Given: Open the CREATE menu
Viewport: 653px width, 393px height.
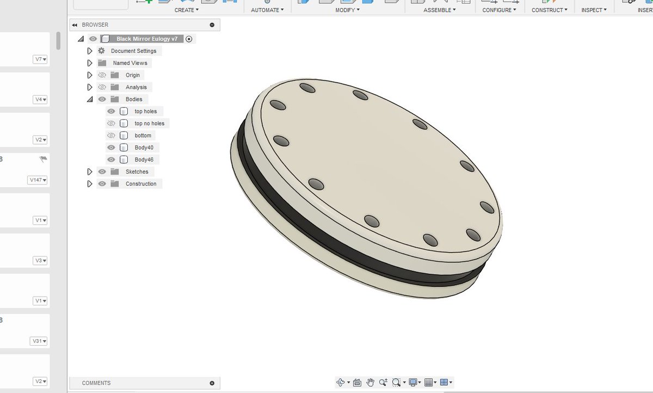Looking at the screenshot, I should [x=187, y=10].
